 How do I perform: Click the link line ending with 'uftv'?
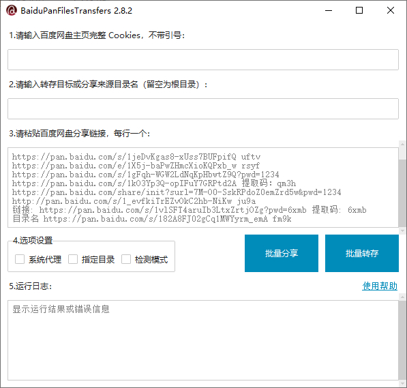coord(136,157)
